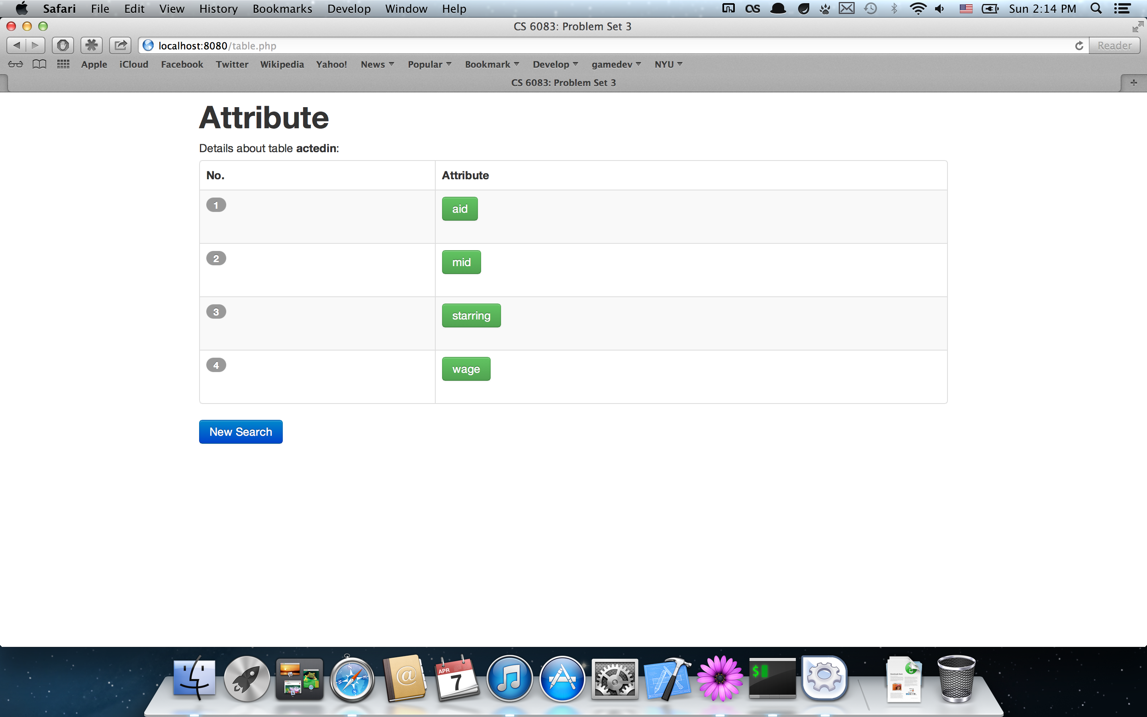Open Top Sites grid icon
Viewport: 1147px width, 717px height.
(x=63, y=64)
